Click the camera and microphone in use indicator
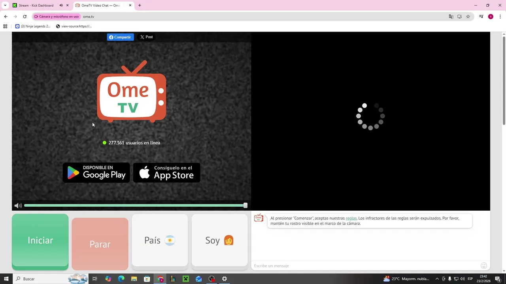 [x=57, y=17]
